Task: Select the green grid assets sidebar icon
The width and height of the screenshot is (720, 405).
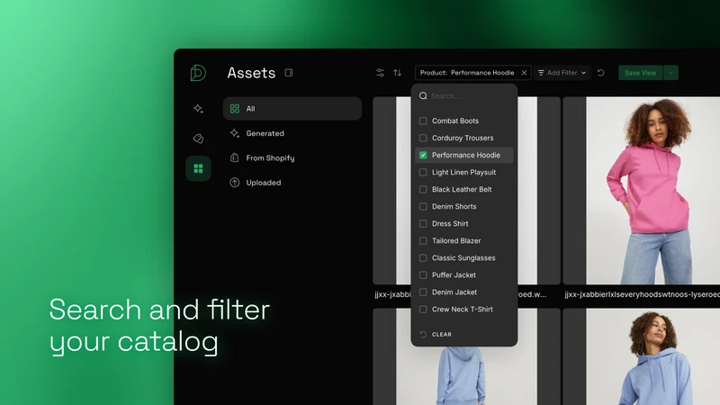Action: (198, 168)
